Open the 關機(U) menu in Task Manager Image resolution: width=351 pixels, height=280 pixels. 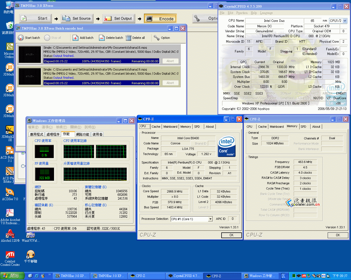[76, 127]
